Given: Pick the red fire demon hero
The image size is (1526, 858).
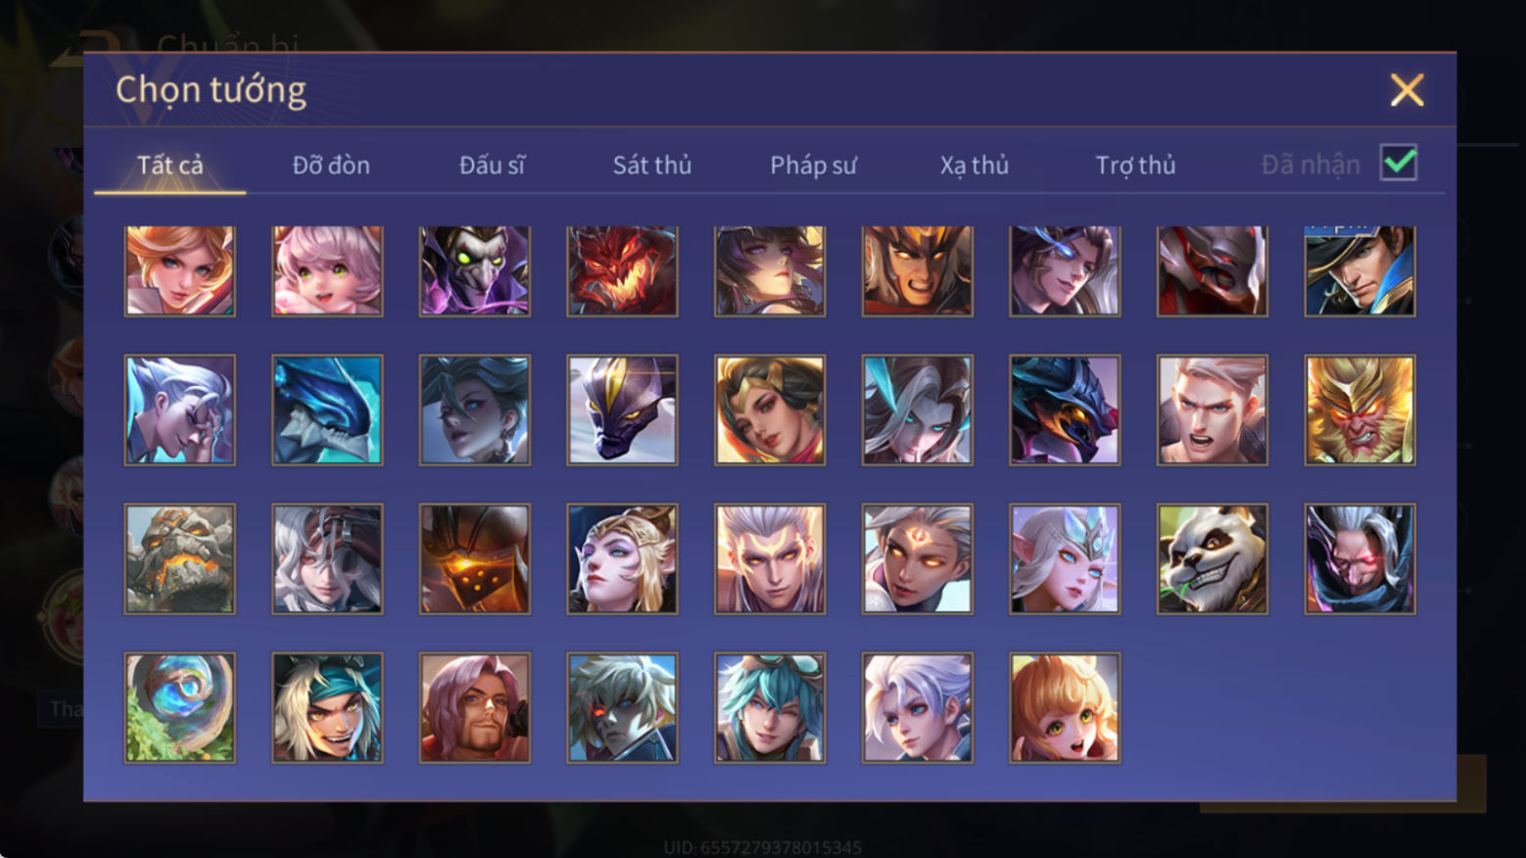Looking at the screenshot, I should click(622, 270).
